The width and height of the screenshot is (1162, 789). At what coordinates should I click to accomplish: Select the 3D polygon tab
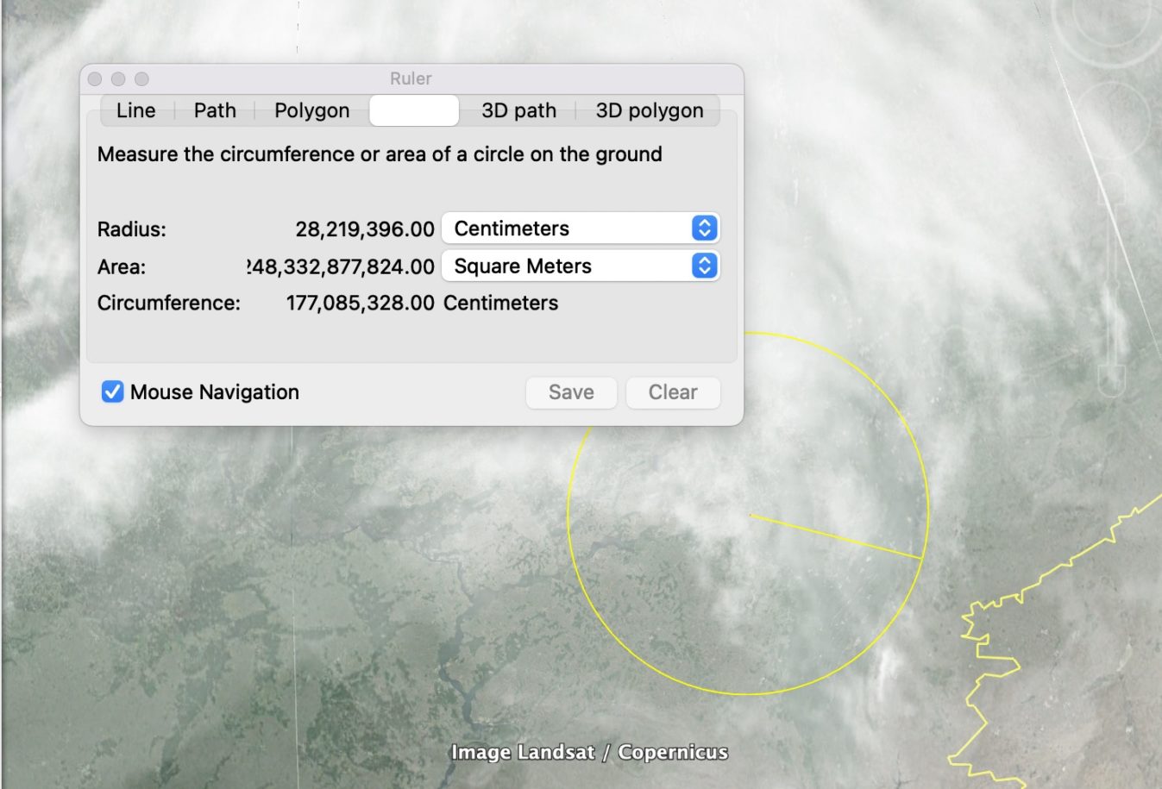[x=650, y=110]
